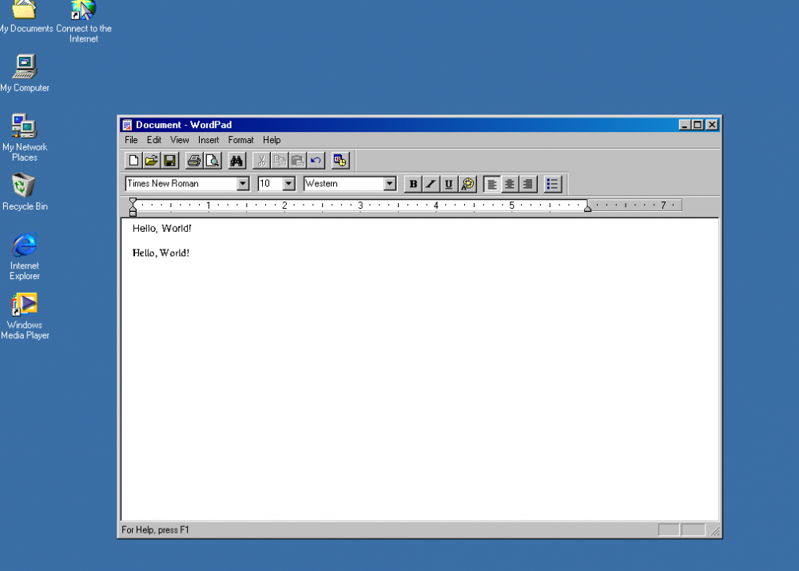
Task: Toggle italic formatting
Action: point(430,184)
